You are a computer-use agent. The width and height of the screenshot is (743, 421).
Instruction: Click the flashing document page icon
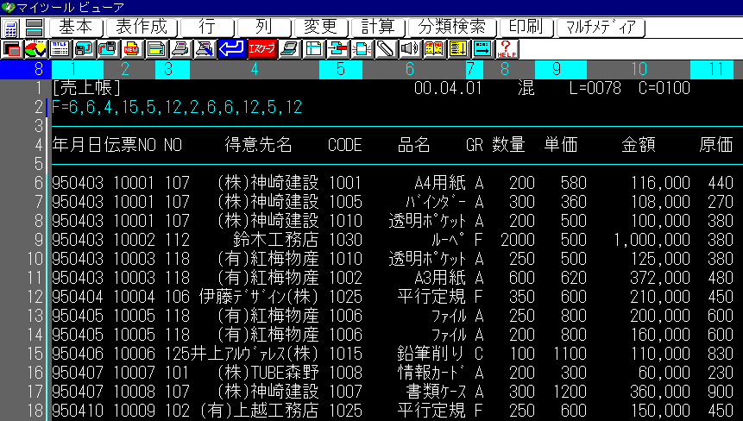point(362,49)
